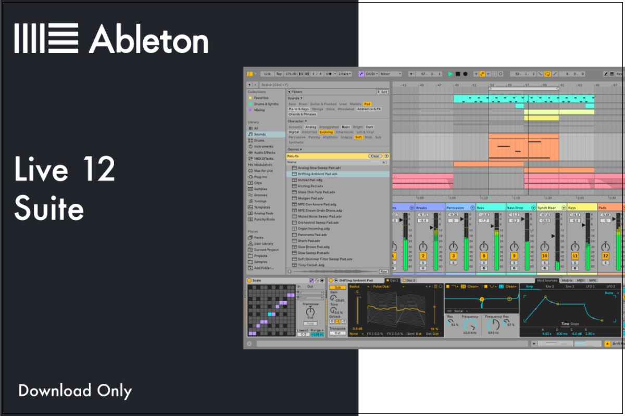
Task: Expand the Genres filter section
Action: click(294, 149)
